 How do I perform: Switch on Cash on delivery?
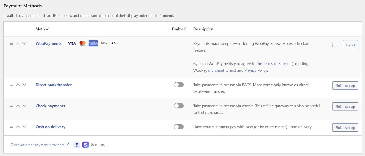click(178, 126)
